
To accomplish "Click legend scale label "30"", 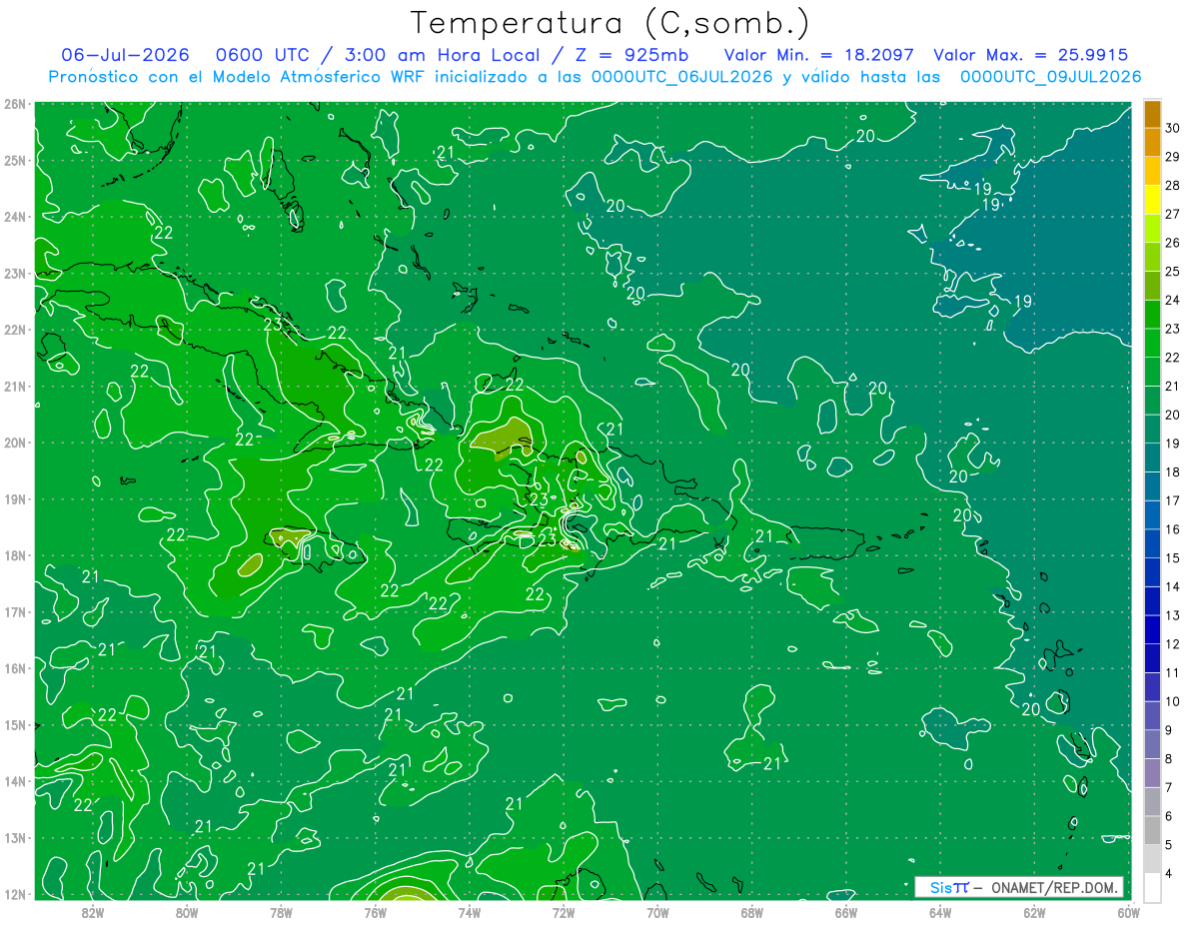I will click(x=1173, y=128).
